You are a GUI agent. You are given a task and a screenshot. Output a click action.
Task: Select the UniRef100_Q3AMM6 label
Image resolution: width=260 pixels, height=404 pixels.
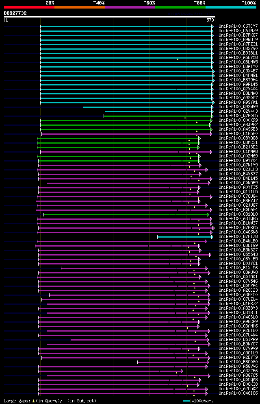tap(238, 326)
